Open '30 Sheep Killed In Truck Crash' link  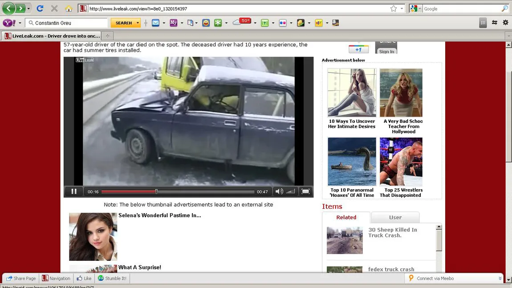[393, 232]
